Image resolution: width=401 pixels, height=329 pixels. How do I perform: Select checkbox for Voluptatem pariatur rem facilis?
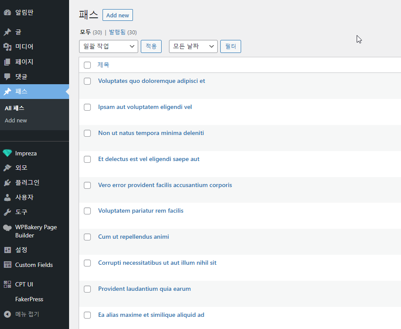click(87, 211)
